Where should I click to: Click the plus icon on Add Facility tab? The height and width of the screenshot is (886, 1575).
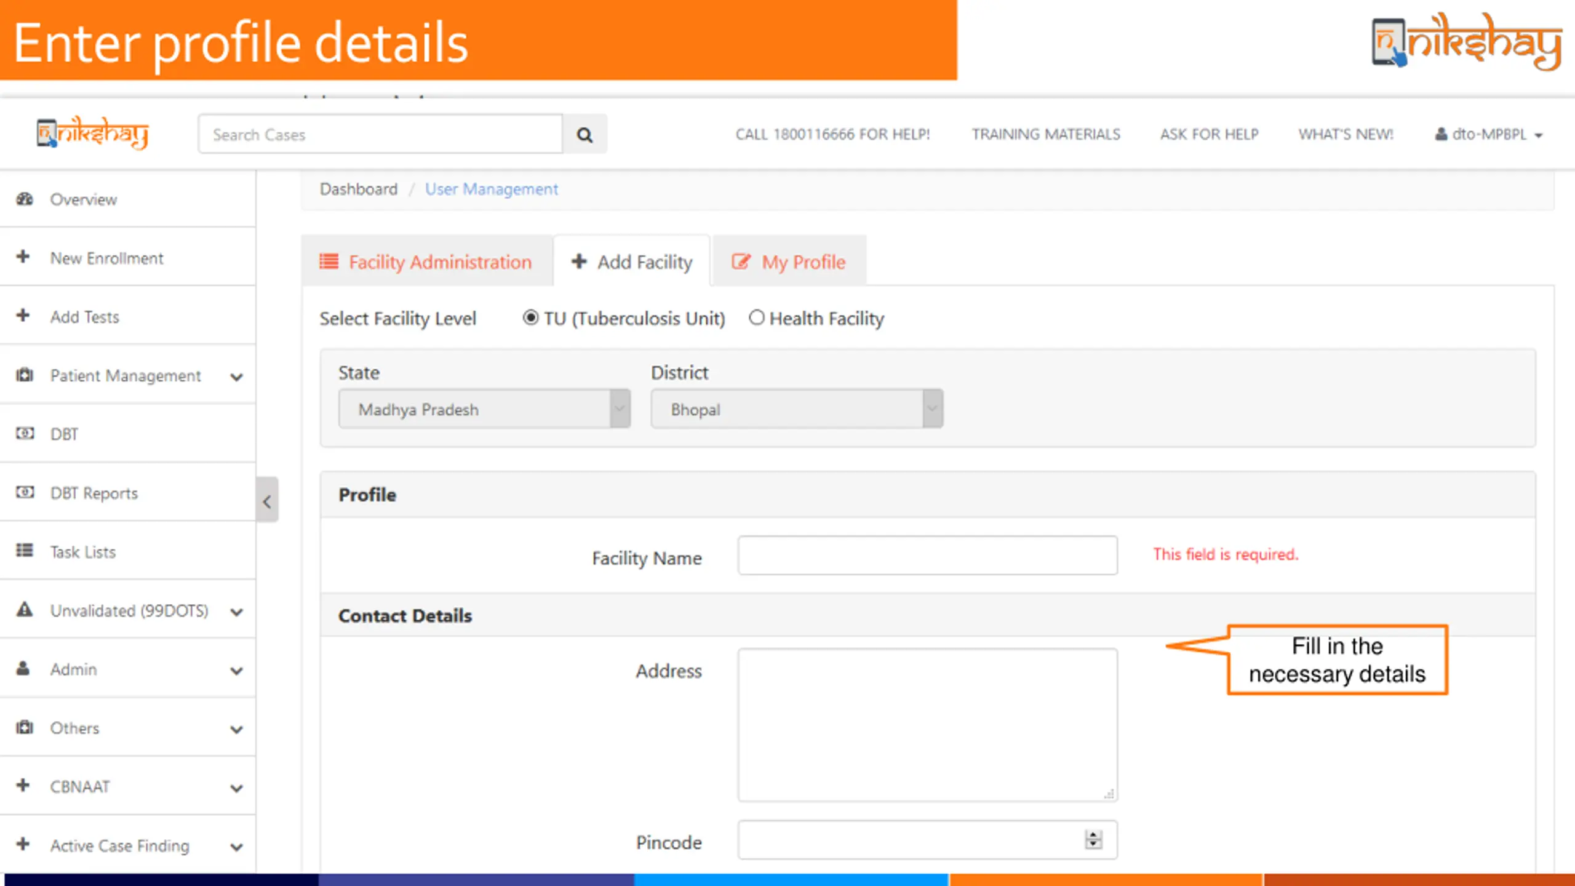(579, 261)
